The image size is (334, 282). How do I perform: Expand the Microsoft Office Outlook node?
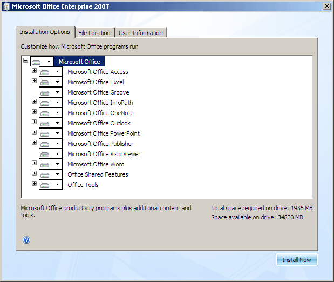tap(34, 122)
